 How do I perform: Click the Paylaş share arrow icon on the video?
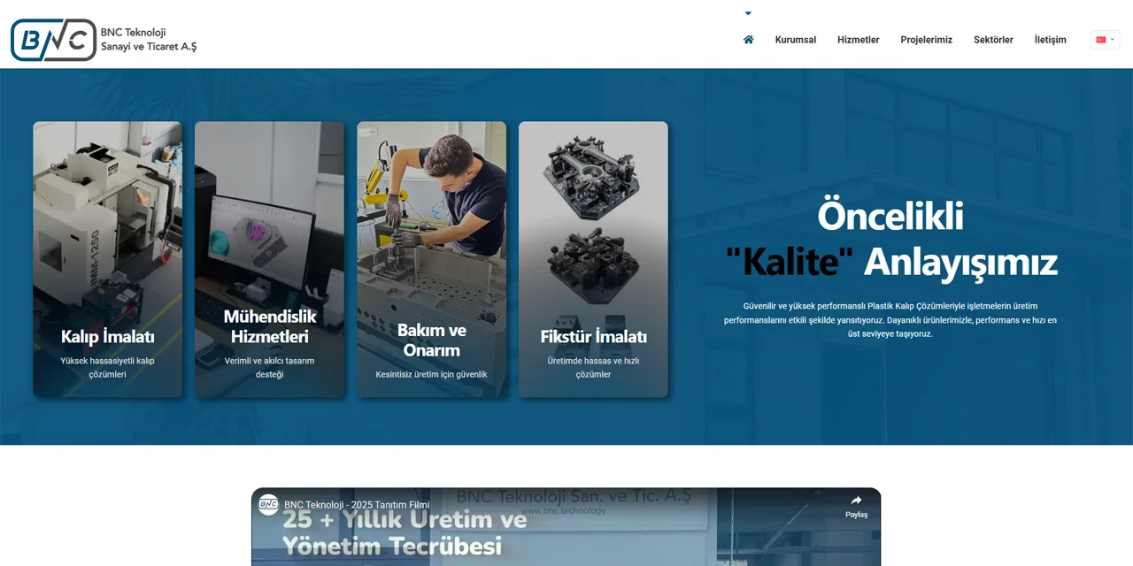click(857, 498)
